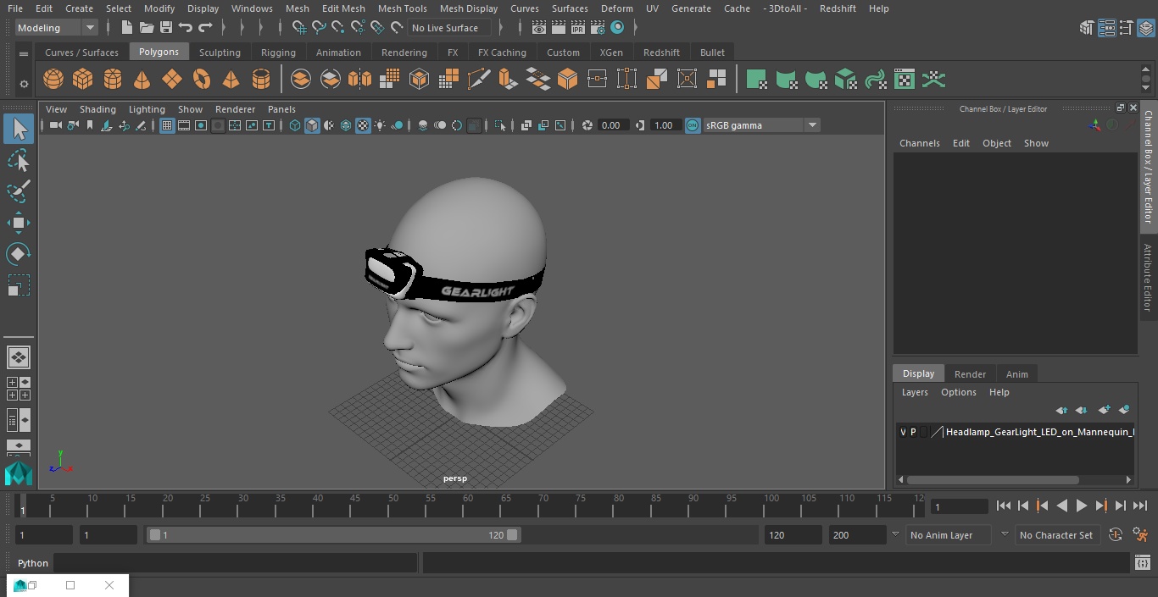Image resolution: width=1158 pixels, height=597 pixels.
Task: Go to the start of playback range
Action: [1003, 506]
